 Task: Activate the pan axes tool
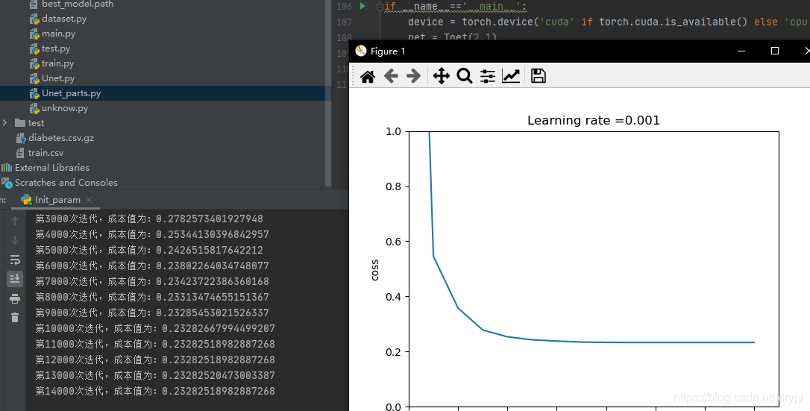(441, 76)
